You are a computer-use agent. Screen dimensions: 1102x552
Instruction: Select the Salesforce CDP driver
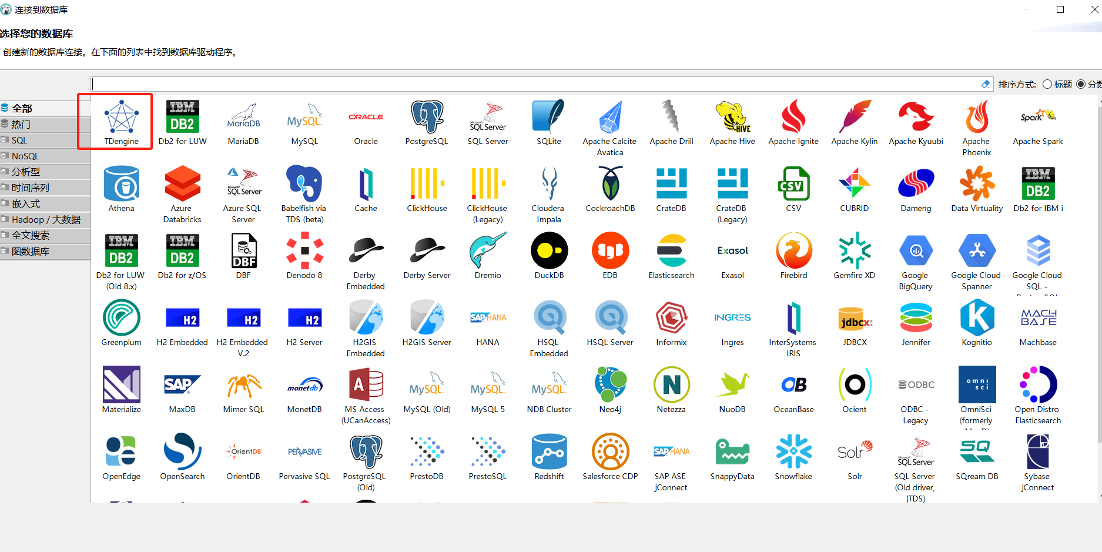tap(610, 457)
